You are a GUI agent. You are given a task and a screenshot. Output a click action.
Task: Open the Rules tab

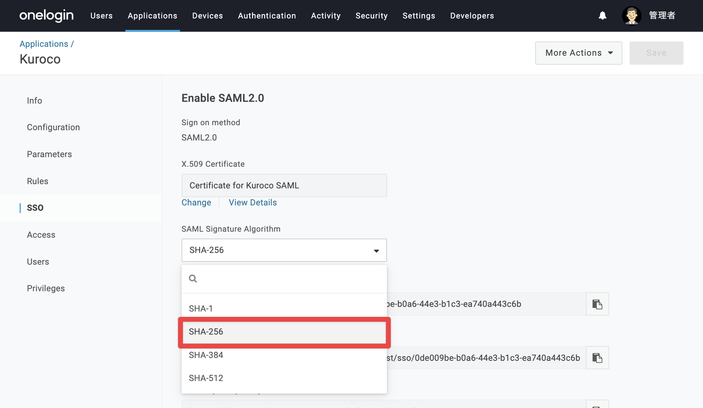coord(38,181)
